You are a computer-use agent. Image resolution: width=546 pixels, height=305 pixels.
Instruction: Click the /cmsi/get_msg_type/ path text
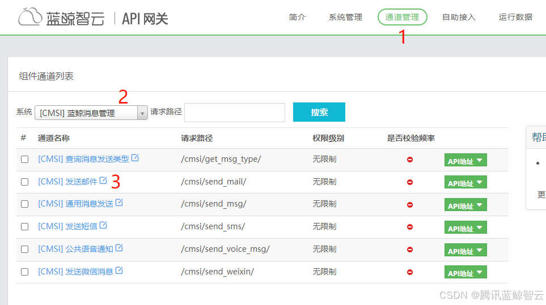point(221,159)
